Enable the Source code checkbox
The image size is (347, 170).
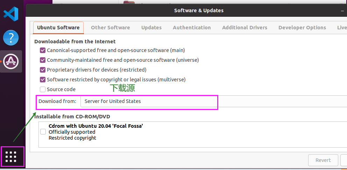[x=43, y=89]
